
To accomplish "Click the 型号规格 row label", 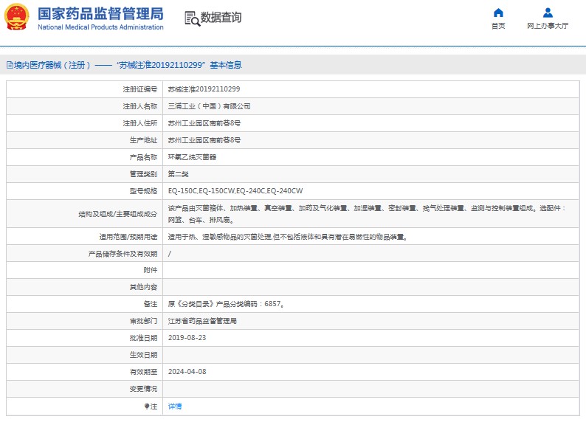I will pyautogui.click(x=143, y=191).
